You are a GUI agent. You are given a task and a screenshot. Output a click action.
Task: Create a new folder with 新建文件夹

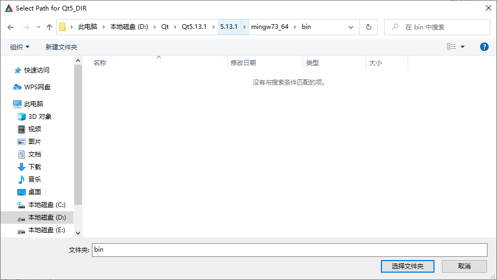[61, 47]
